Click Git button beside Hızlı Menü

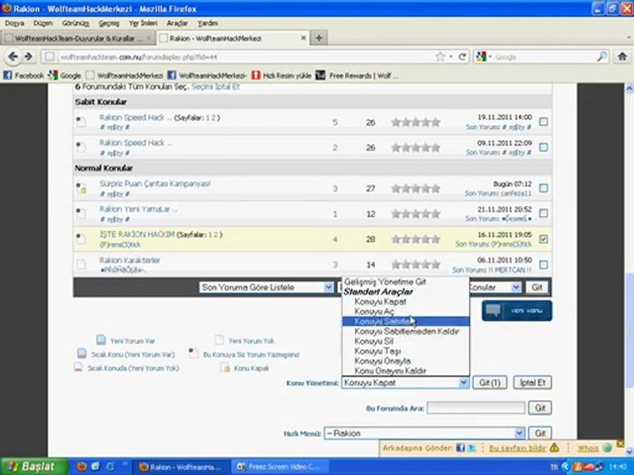(x=540, y=433)
